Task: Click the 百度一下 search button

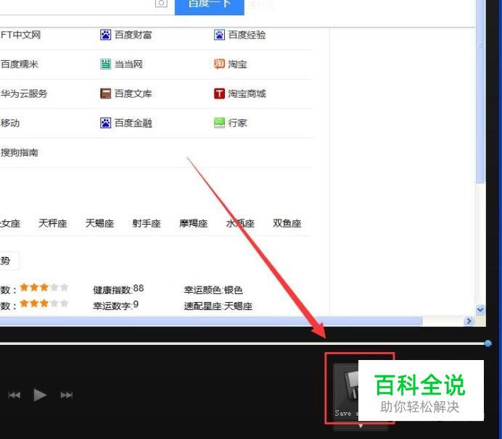Action: 210,7
